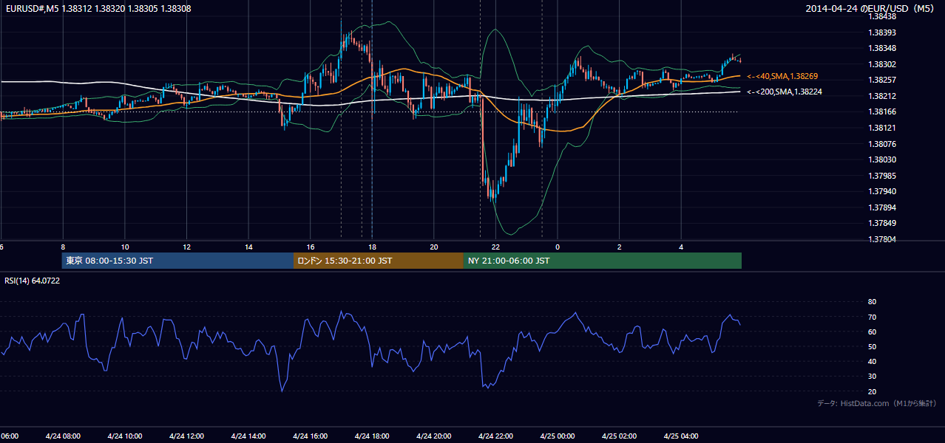Select RSI scale value 60
This screenshot has width=945, height=443.
872,332
